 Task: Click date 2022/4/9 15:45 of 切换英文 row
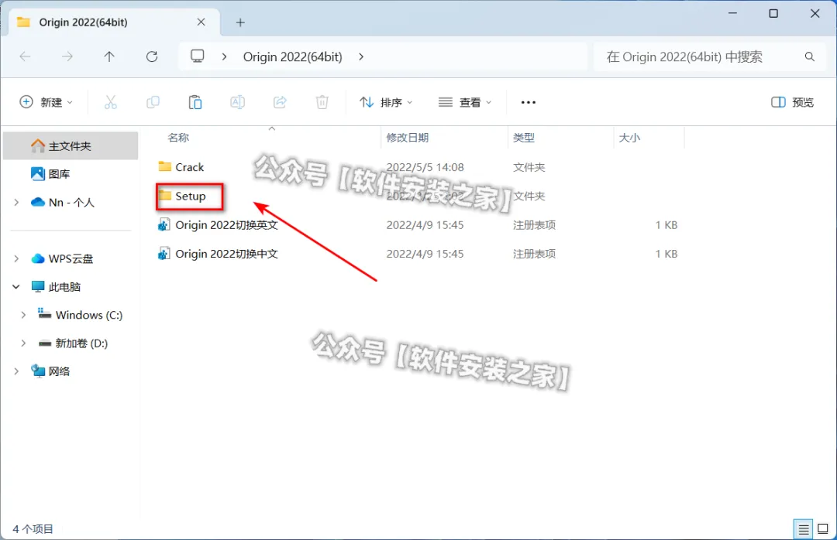(x=425, y=225)
